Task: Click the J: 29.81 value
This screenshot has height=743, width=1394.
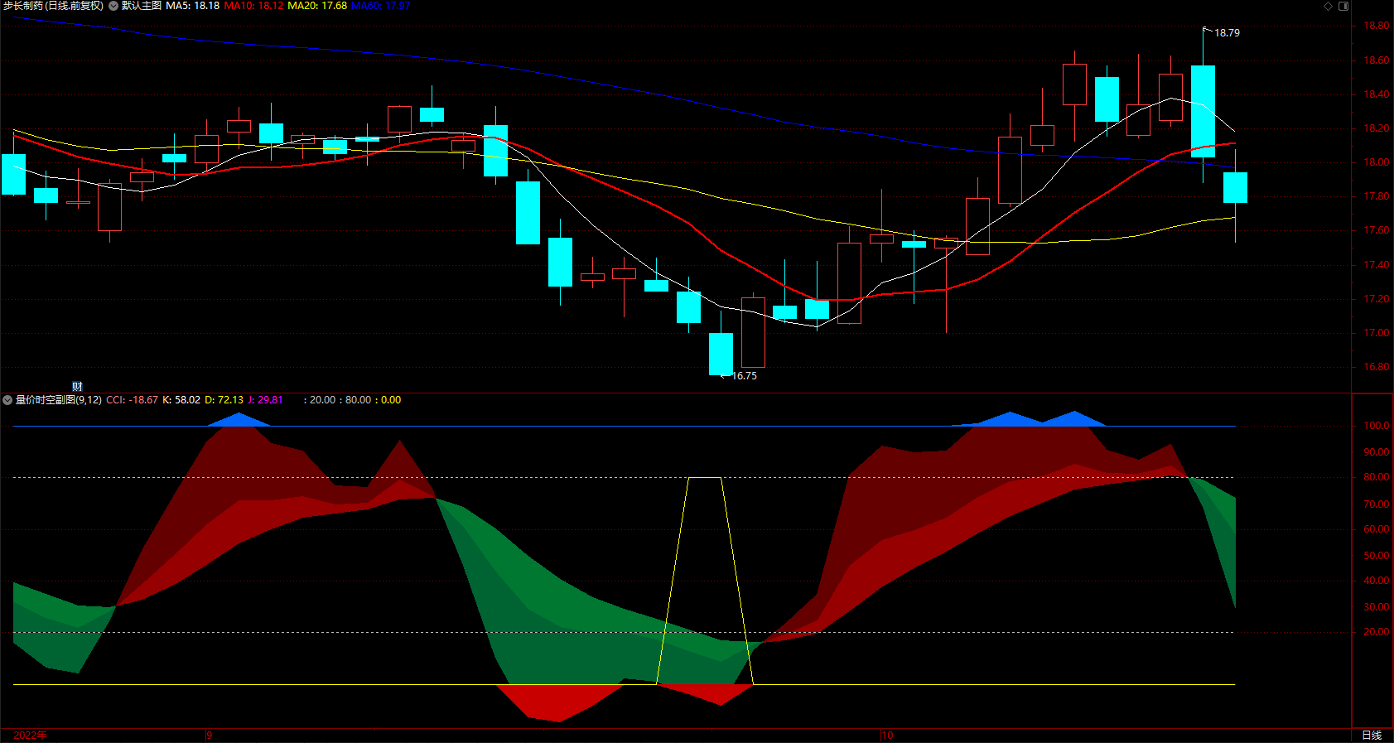Action: point(265,400)
